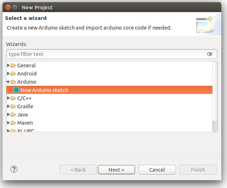227x188 pixels.
Task: Click the wizard list vertical scrollbar
Action: pos(215,96)
